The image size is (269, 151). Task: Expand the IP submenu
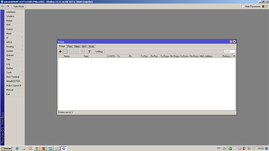click(x=14, y=38)
